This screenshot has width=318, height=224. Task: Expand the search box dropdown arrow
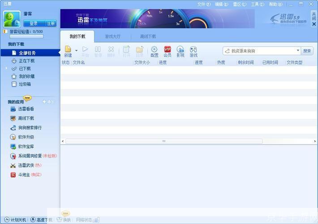(x=298, y=50)
